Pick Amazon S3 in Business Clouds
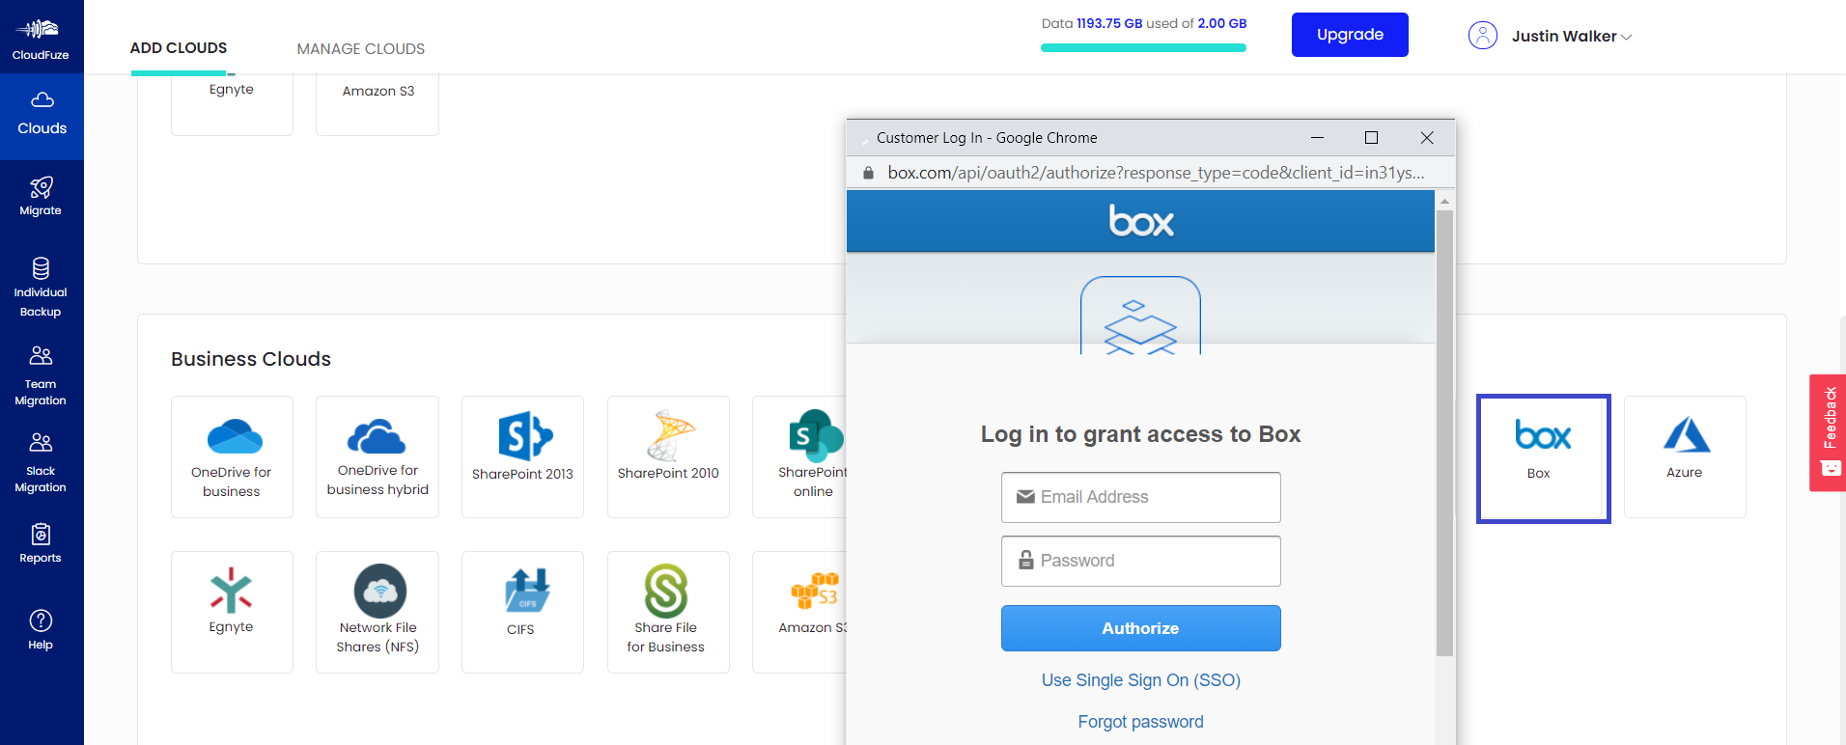 tap(799, 612)
